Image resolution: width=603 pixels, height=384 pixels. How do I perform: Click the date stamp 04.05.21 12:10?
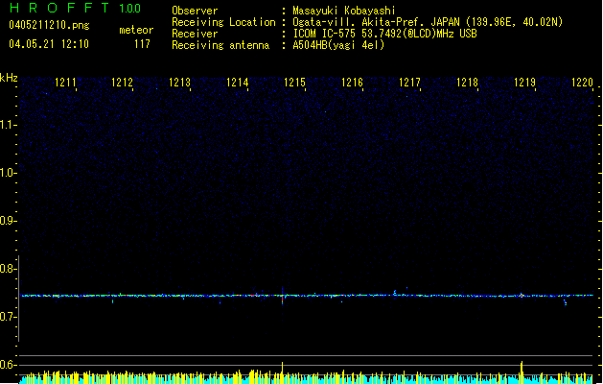[49, 44]
